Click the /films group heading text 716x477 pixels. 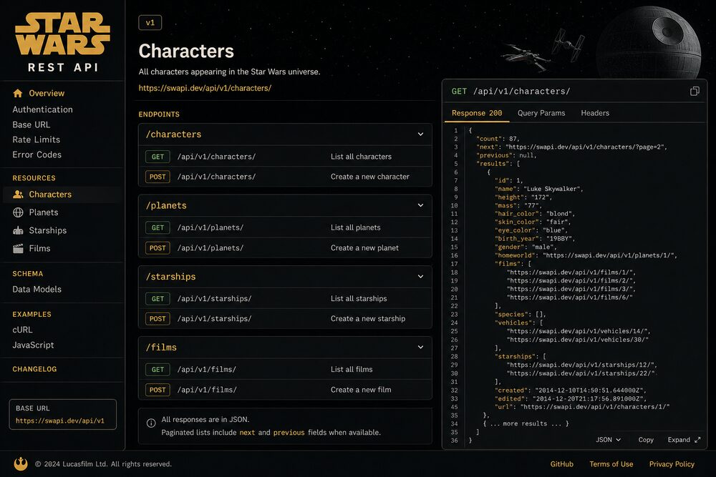click(x=161, y=347)
